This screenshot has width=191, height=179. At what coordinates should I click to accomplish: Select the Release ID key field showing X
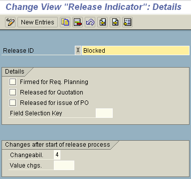coord(78,50)
